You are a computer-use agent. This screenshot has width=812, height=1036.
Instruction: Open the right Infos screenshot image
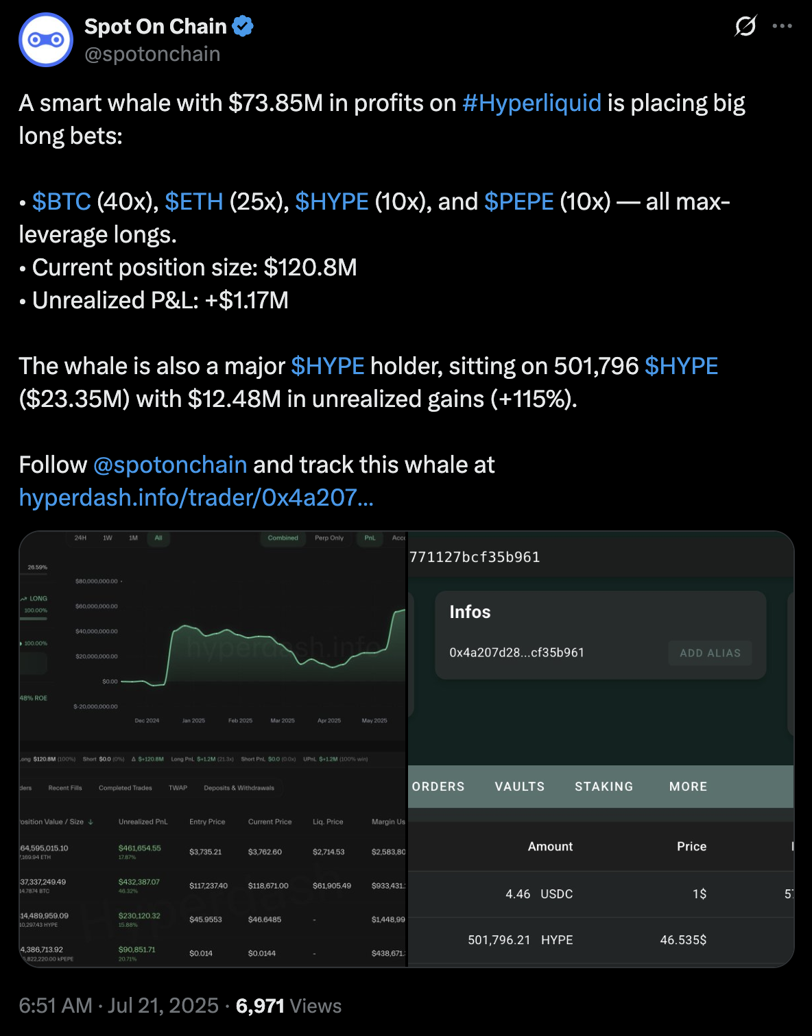point(601,749)
